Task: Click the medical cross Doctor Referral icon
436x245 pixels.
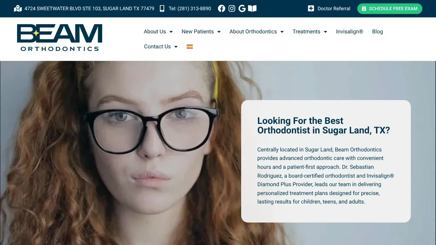Action: click(x=311, y=9)
